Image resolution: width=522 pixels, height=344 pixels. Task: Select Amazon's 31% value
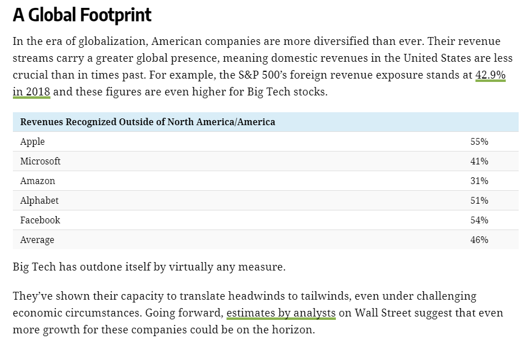479,181
